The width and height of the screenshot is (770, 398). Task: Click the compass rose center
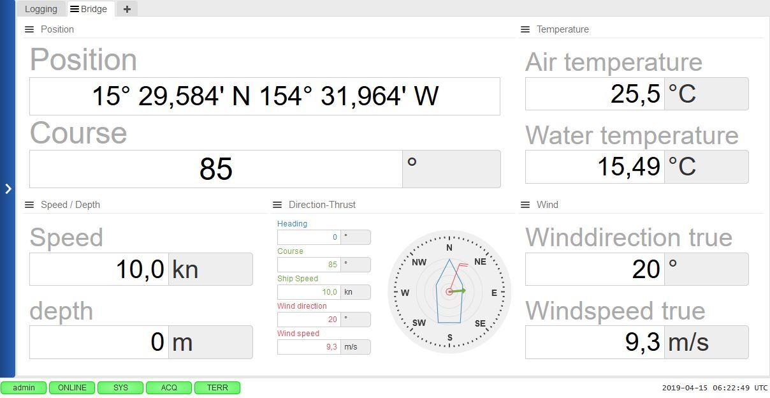pos(449,292)
